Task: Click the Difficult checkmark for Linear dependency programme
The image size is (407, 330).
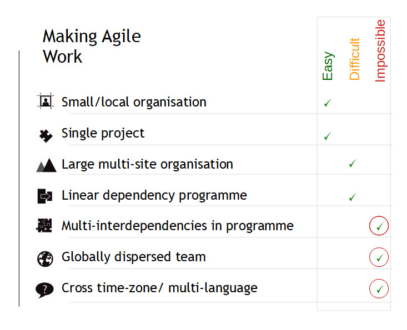Action: coord(353,197)
